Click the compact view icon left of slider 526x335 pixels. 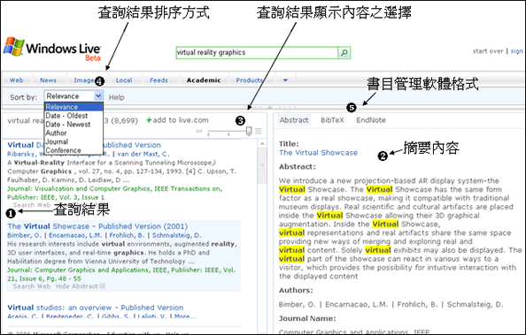pos(199,132)
